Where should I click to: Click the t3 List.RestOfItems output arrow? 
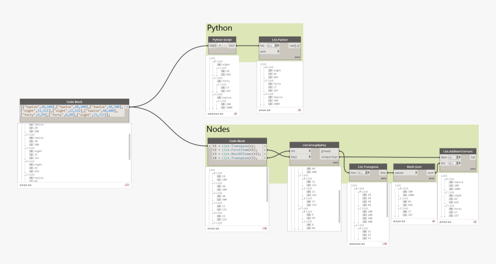[x=265, y=154]
